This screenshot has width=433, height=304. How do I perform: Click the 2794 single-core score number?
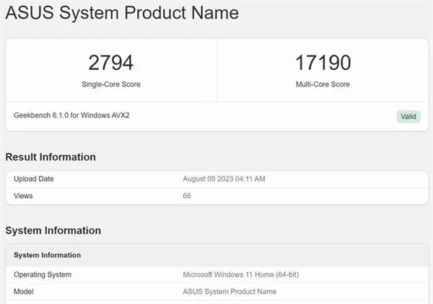110,63
